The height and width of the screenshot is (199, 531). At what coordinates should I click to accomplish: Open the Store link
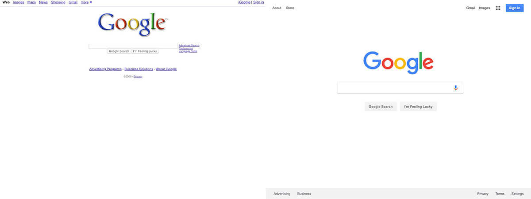coord(290,8)
